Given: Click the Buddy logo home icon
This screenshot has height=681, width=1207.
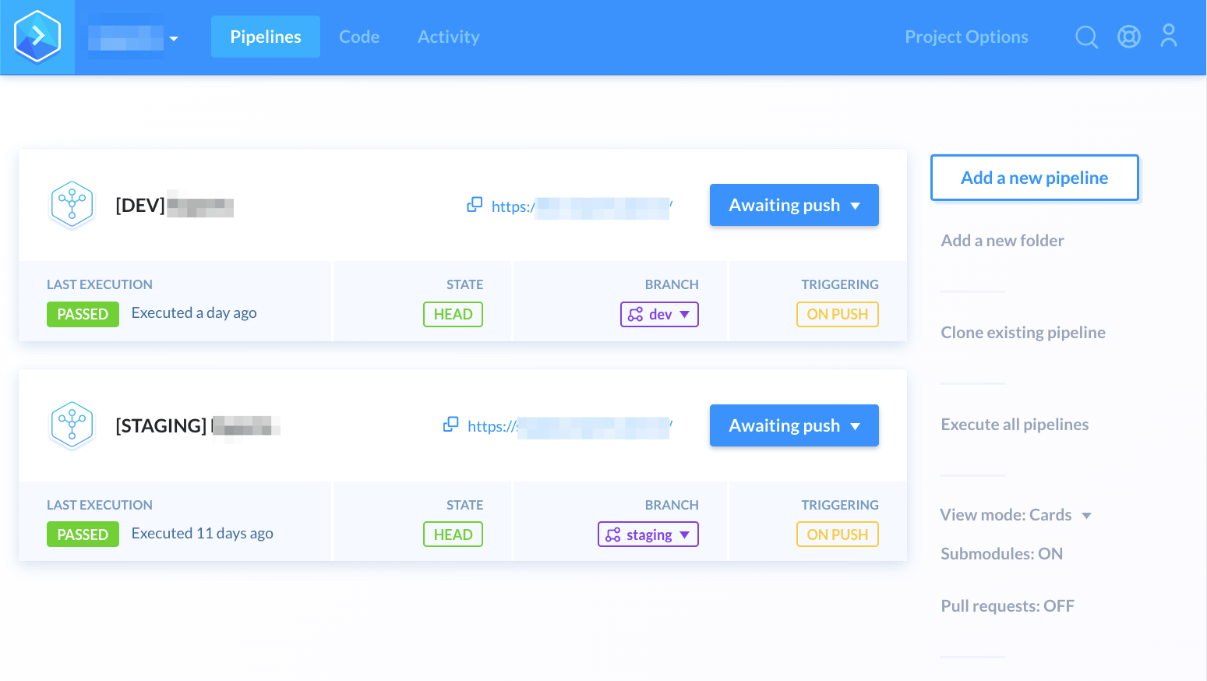Looking at the screenshot, I should [x=37, y=37].
